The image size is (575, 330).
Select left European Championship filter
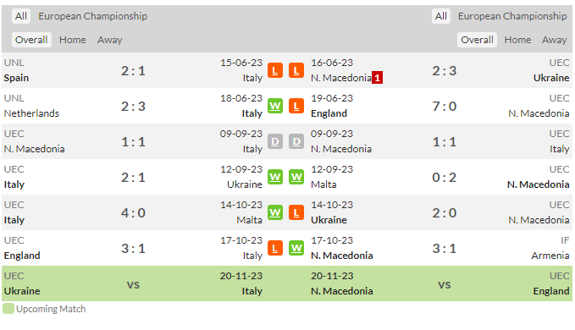93,16
